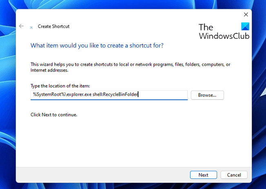Click the Create Shortcut title text
Screen dimensions: 266x189
(53, 26)
